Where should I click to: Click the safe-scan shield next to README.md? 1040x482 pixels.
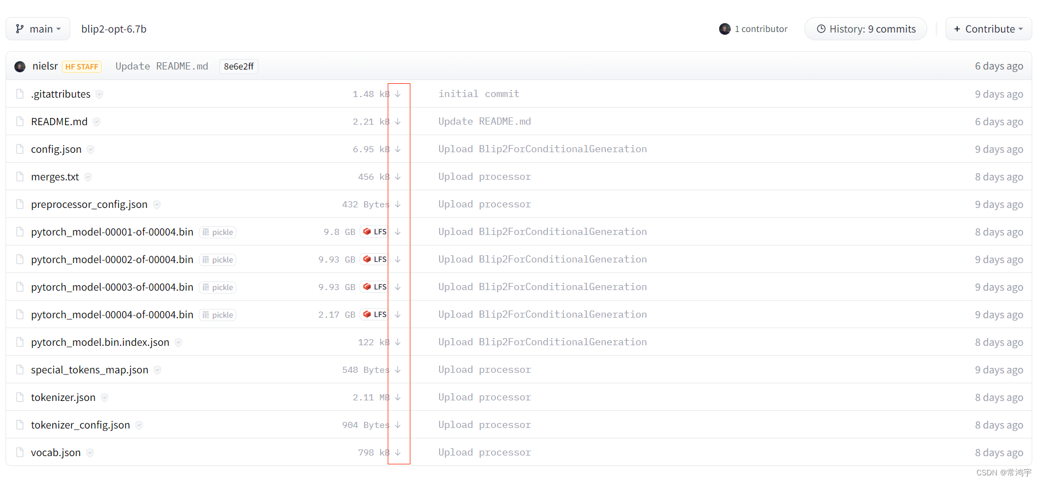pyautogui.click(x=97, y=122)
